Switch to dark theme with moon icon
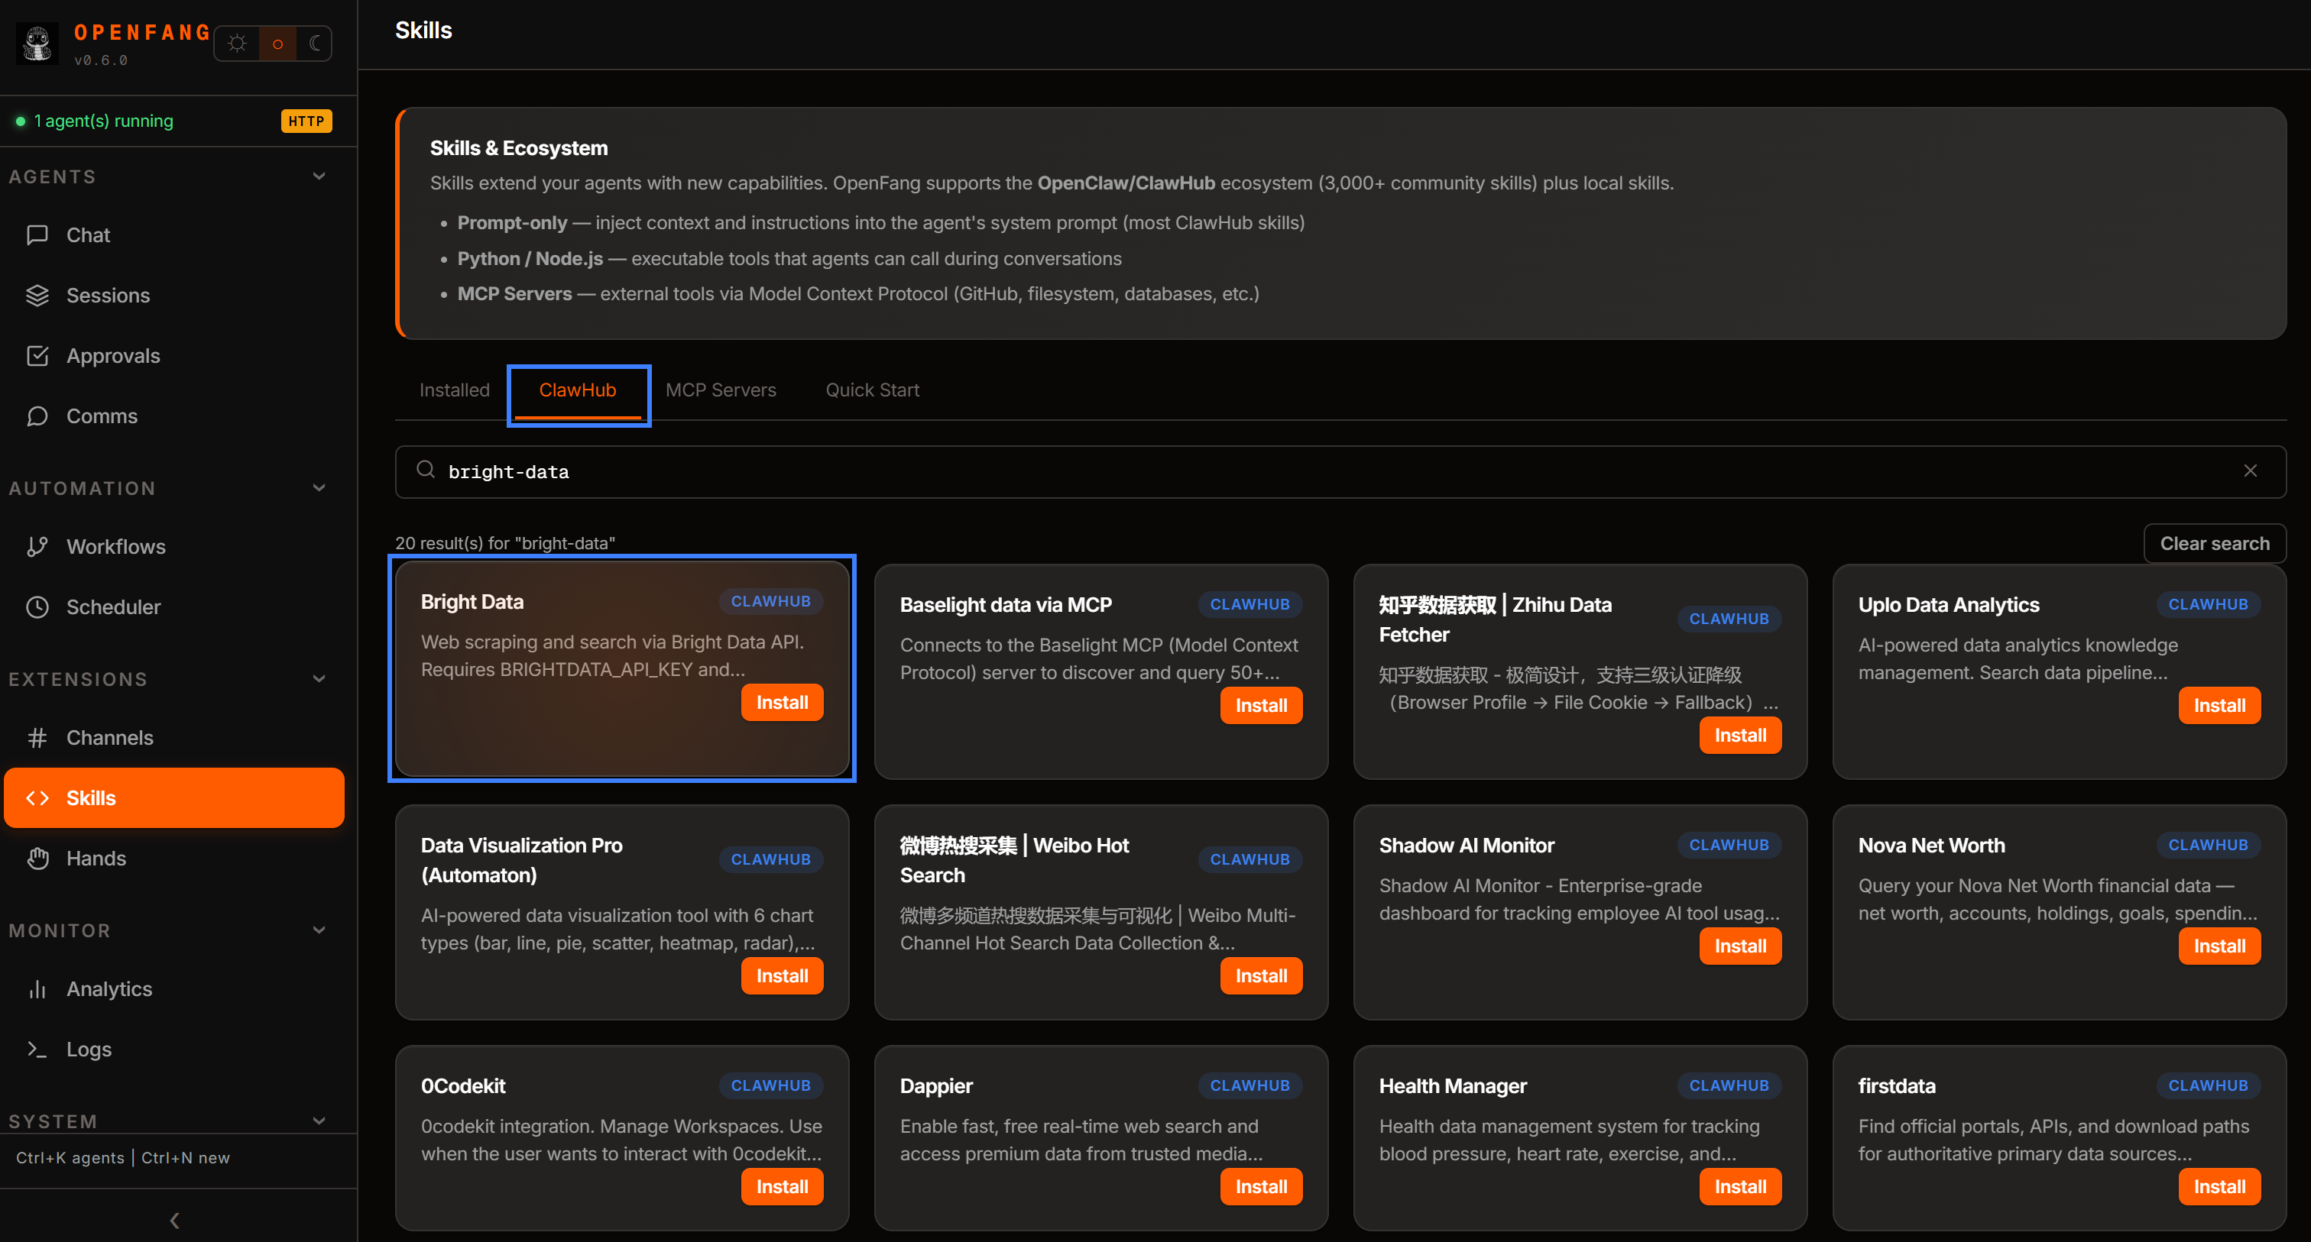The width and height of the screenshot is (2311, 1242). (x=313, y=43)
